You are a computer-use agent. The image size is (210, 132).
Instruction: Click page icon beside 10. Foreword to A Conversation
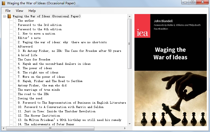coord(15,107)
